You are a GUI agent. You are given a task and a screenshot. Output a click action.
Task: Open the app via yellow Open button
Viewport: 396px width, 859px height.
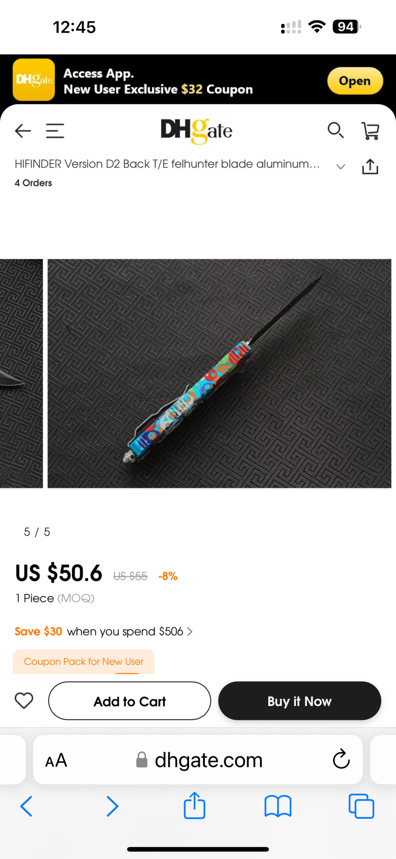pyautogui.click(x=355, y=81)
